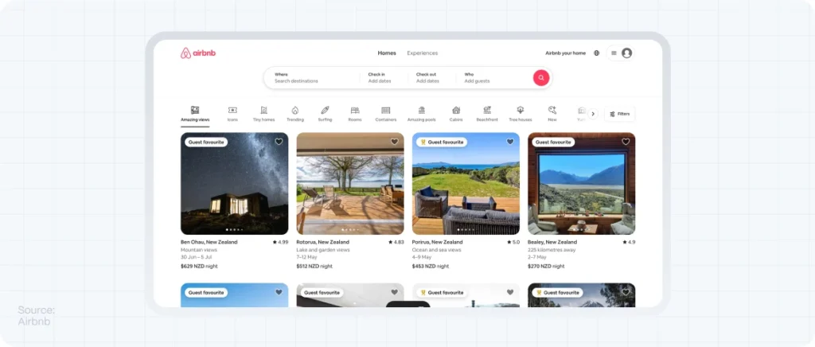
Task: Click Porirua, New Zealand title
Action: pyautogui.click(x=438, y=242)
